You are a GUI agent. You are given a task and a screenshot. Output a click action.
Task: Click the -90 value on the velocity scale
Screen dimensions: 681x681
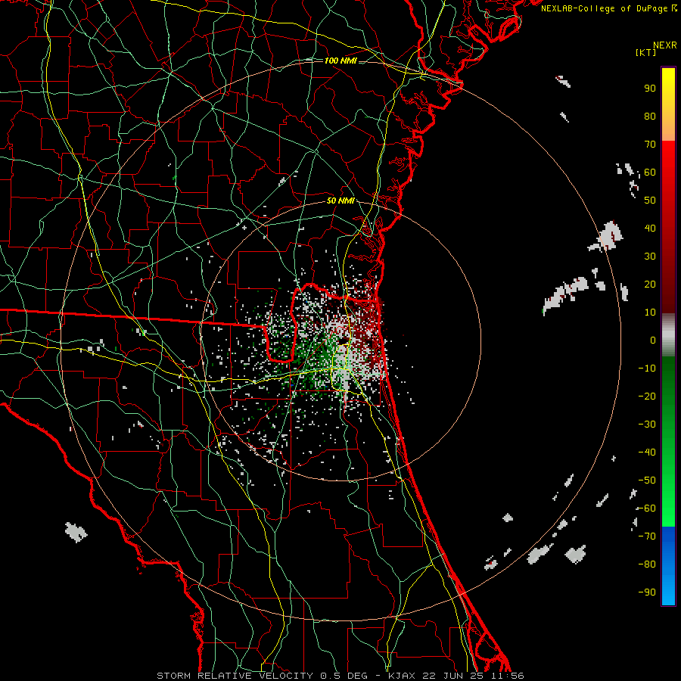[x=647, y=592]
